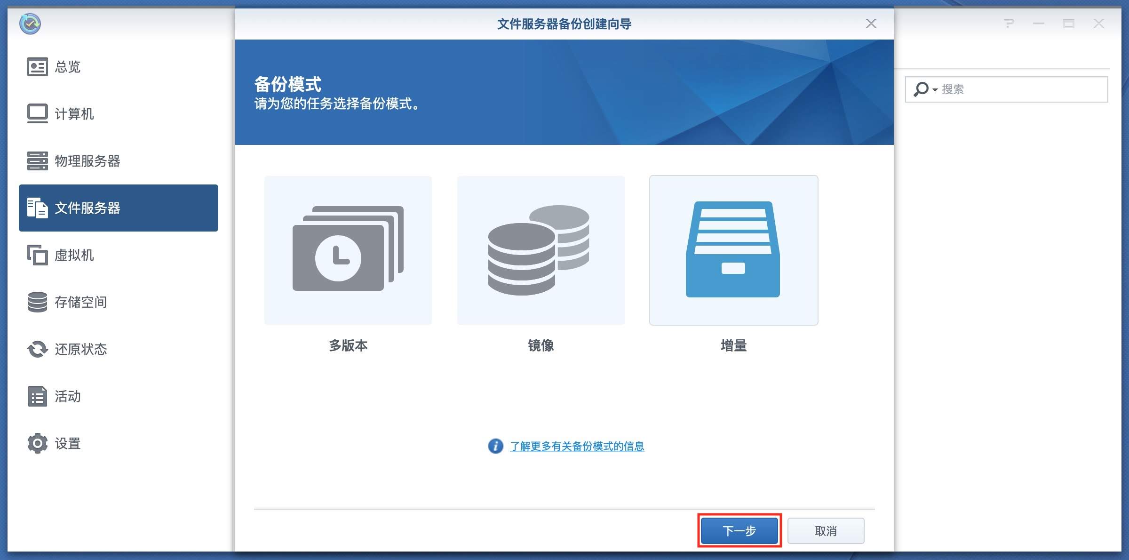This screenshot has height=560, width=1129.
Task: Choose the 增量 incremental backup mode
Action: [x=733, y=250]
